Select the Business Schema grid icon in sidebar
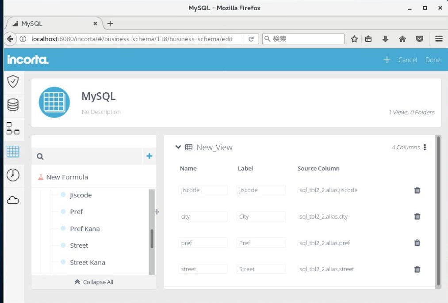This screenshot has width=448, height=303. click(13, 151)
